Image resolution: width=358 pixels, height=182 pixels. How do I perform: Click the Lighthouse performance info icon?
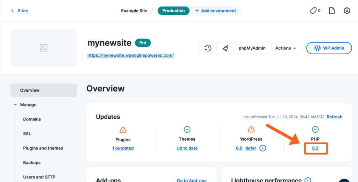pyautogui.click(x=308, y=180)
